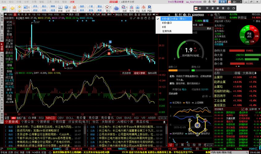Click the yellow back arrow icon

(12, 8)
